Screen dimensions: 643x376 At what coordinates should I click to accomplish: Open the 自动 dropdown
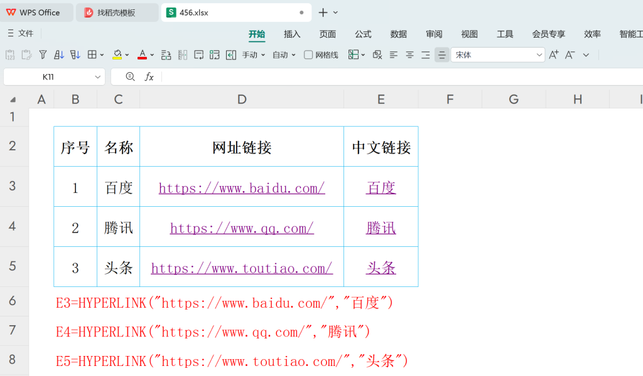(284, 55)
